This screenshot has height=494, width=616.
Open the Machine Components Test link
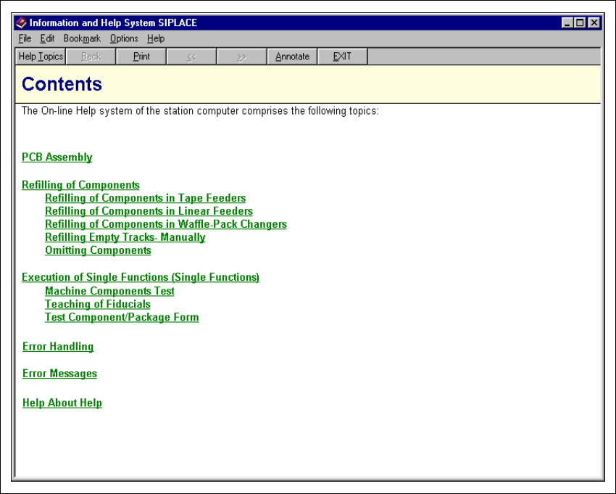[109, 291]
